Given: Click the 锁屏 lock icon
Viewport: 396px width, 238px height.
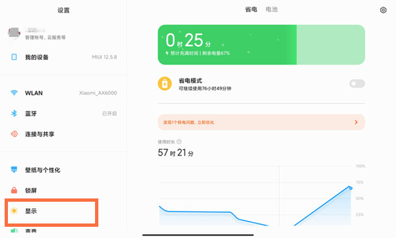Looking at the screenshot, I should [x=14, y=190].
